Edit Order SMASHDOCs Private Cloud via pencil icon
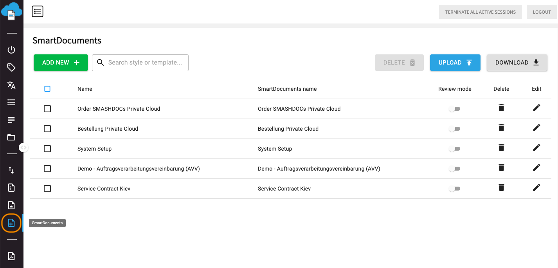 tap(536, 108)
